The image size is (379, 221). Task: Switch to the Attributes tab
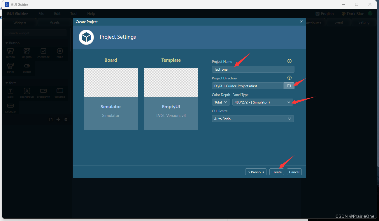coord(313,23)
